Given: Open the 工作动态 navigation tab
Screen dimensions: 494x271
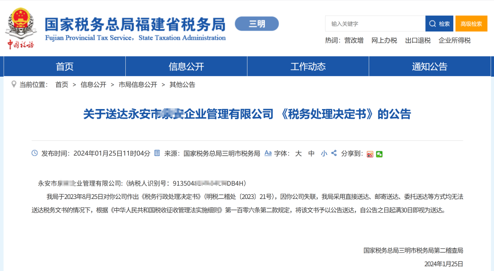Looking at the screenshot, I should [x=308, y=66].
